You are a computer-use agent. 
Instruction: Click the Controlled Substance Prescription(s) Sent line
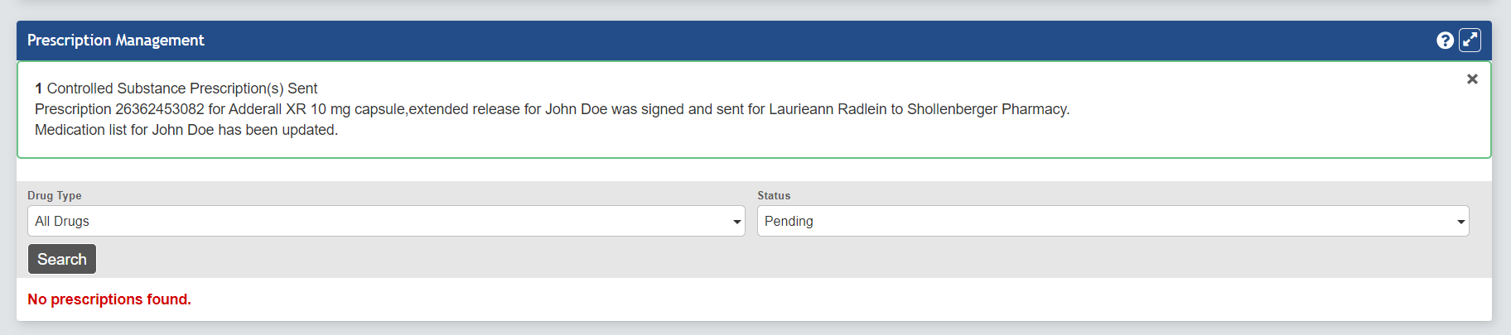coord(182,89)
